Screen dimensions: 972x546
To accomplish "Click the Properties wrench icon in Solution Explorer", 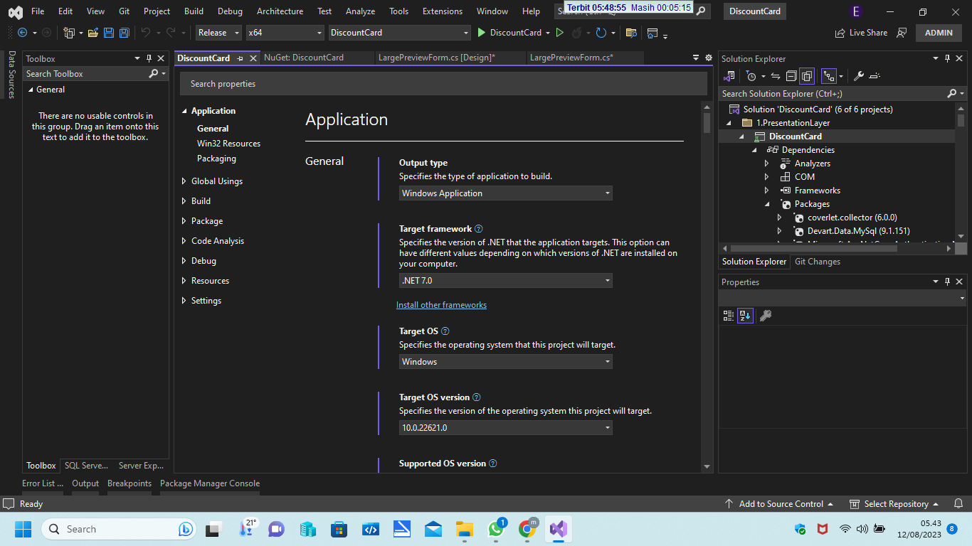I will [x=859, y=76].
